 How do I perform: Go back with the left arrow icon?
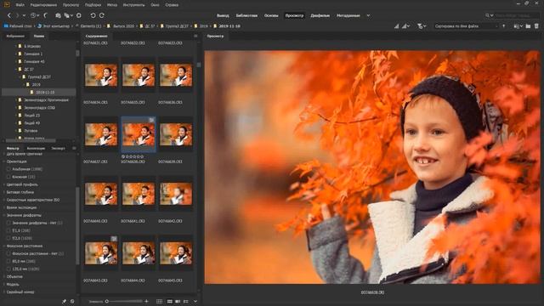click(x=9, y=15)
